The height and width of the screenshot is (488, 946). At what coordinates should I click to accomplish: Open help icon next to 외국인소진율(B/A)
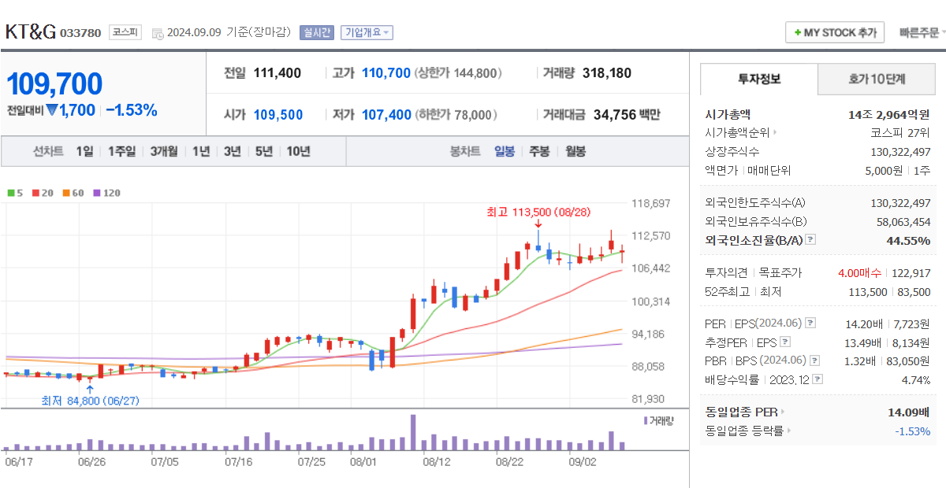coord(810,240)
